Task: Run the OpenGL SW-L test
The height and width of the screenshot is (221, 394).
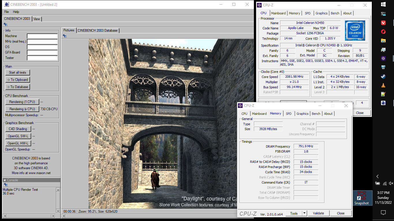Action: click(18, 136)
